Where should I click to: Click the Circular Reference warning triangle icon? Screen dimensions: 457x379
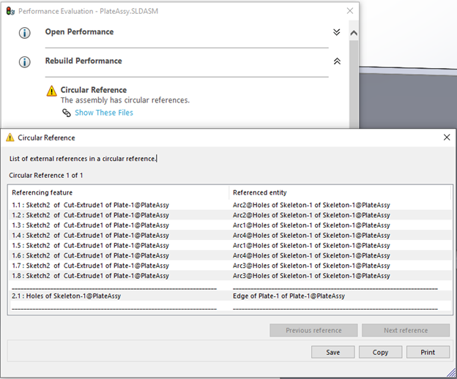click(x=51, y=91)
